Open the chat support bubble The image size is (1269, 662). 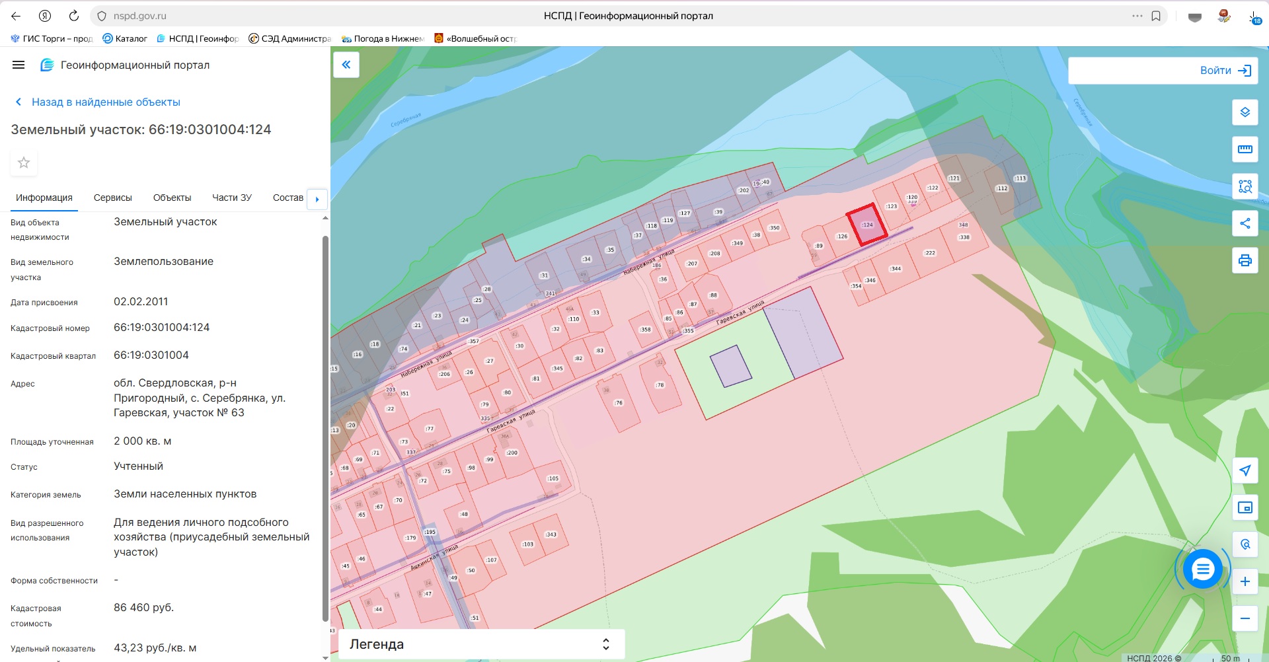click(x=1203, y=569)
